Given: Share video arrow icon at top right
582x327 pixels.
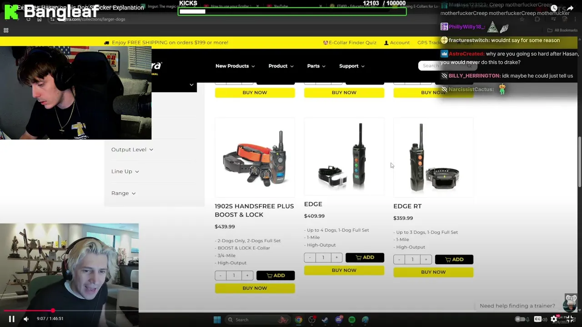Looking at the screenshot, I should (570, 8).
